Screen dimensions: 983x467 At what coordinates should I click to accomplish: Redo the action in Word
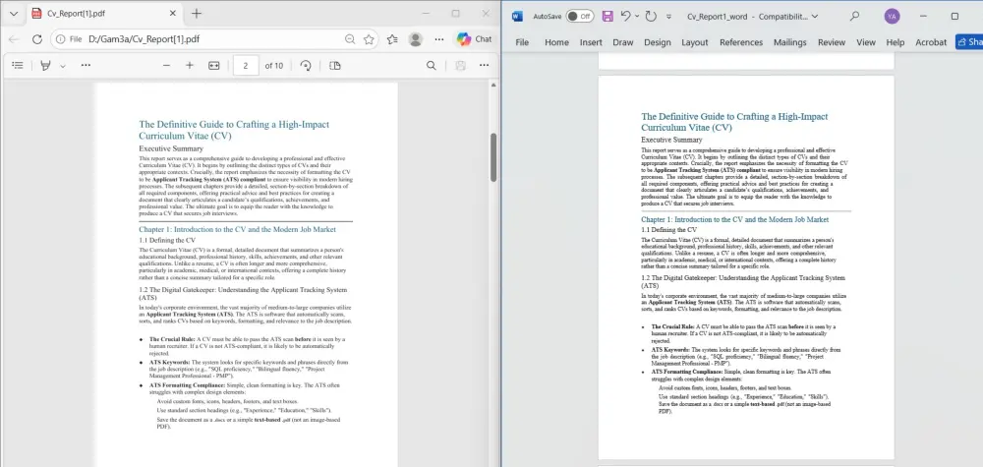[x=651, y=17]
